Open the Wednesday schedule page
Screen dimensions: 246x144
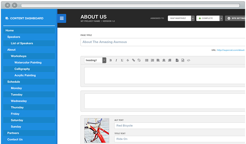click(x=29, y=101)
